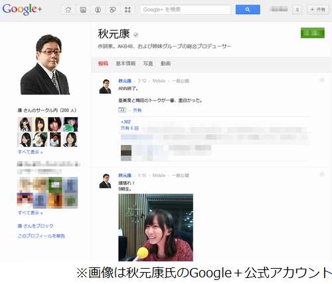Open the notifications counter showing 0
332x284 pixels.
(x=297, y=9)
